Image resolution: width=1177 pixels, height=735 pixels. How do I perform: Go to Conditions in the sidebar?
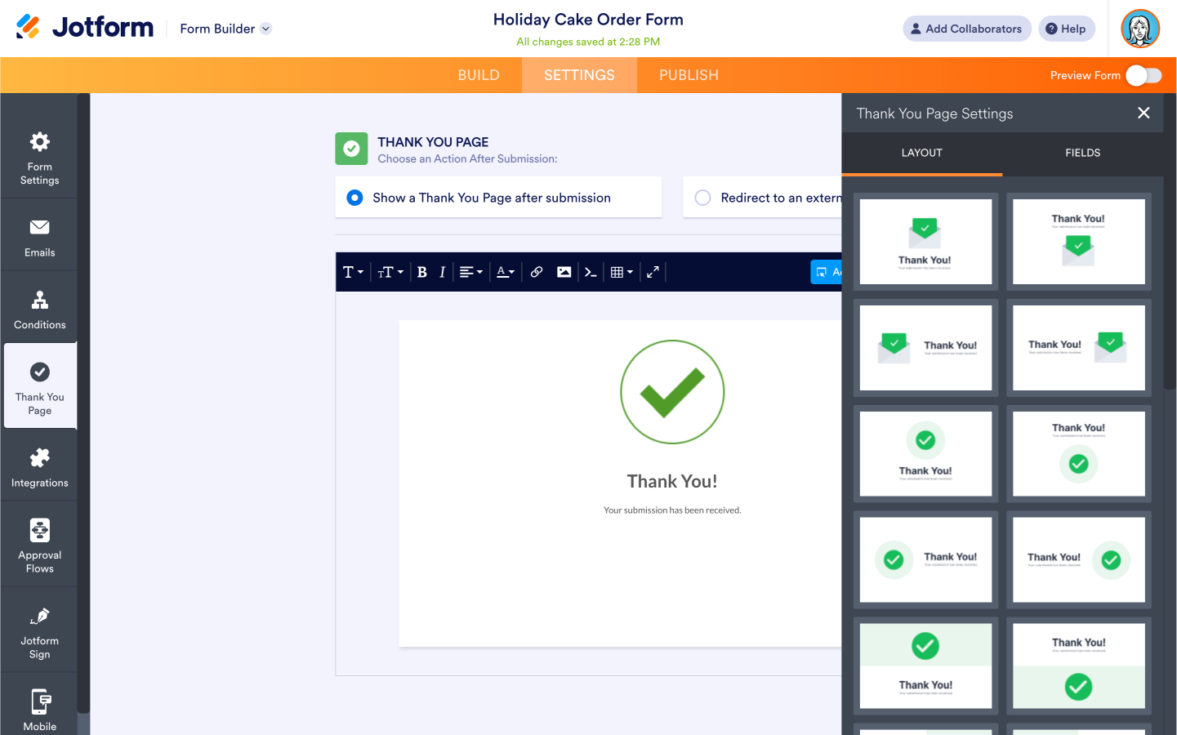[39, 310]
